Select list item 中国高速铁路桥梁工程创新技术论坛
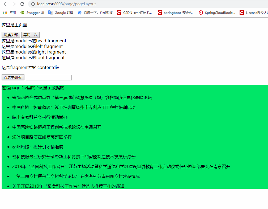Screen dimensions: 268x209 (57, 127)
